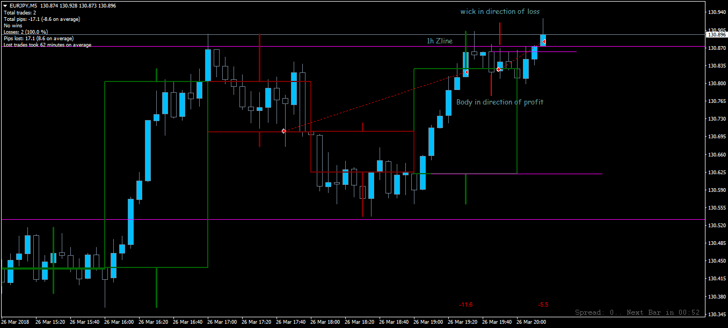The width and height of the screenshot is (728, 328).
Task: Select the red dashed trade connector line
Action: point(375,101)
